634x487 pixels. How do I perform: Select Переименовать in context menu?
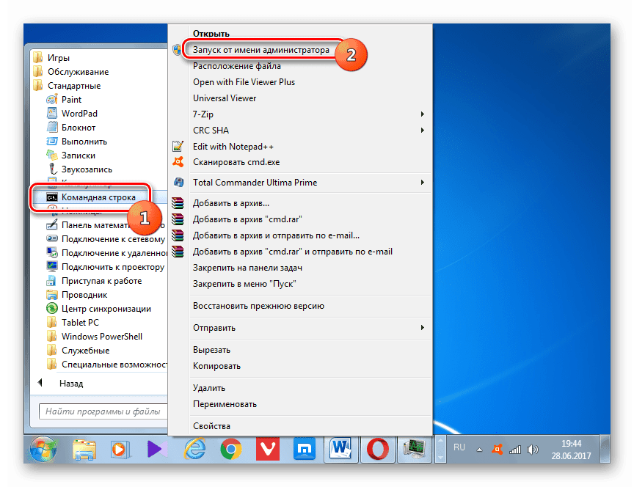(225, 403)
